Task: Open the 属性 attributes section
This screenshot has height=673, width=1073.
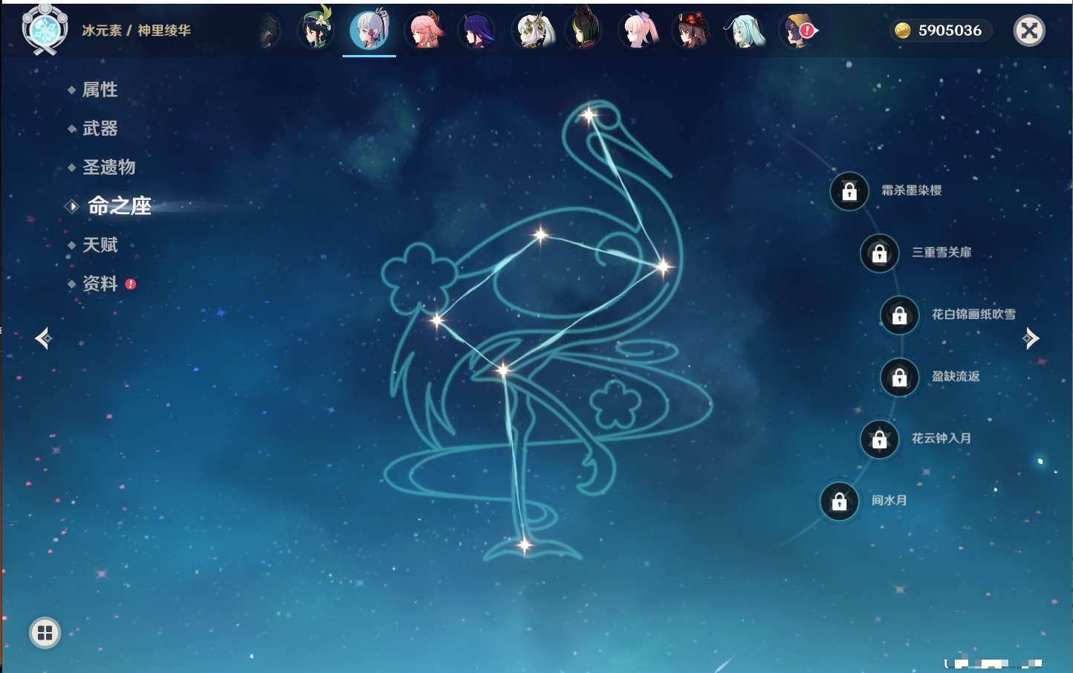Action: point(100,90)
